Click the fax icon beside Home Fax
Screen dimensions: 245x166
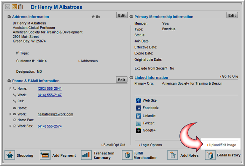(x=15, y=120)
